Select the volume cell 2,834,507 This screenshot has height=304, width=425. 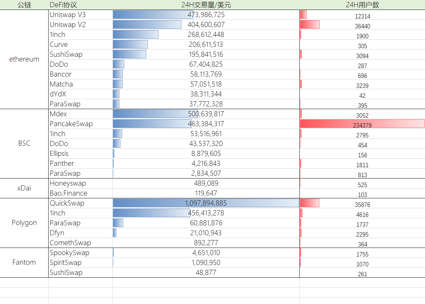tap(206, 173)
